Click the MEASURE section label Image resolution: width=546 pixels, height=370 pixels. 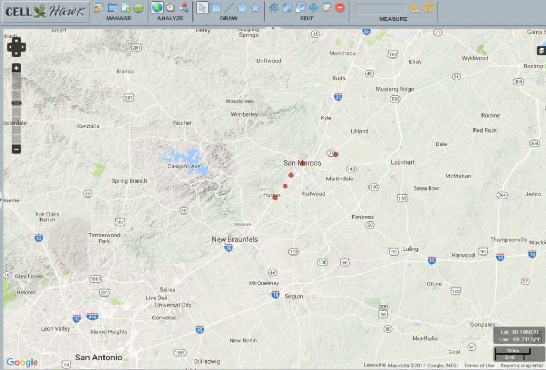pyautogui.click(x=393, y=18)
